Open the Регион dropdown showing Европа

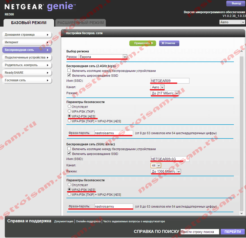click(103, 57)
